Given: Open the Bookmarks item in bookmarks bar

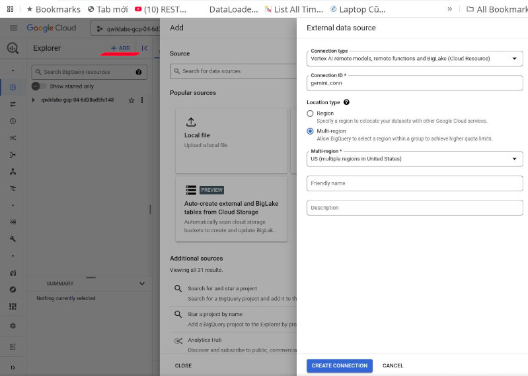Looking at the screenshot, I should point(54,9).
